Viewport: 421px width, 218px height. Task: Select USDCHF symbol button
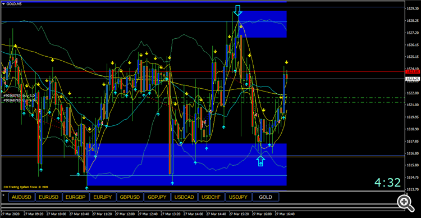211,197
